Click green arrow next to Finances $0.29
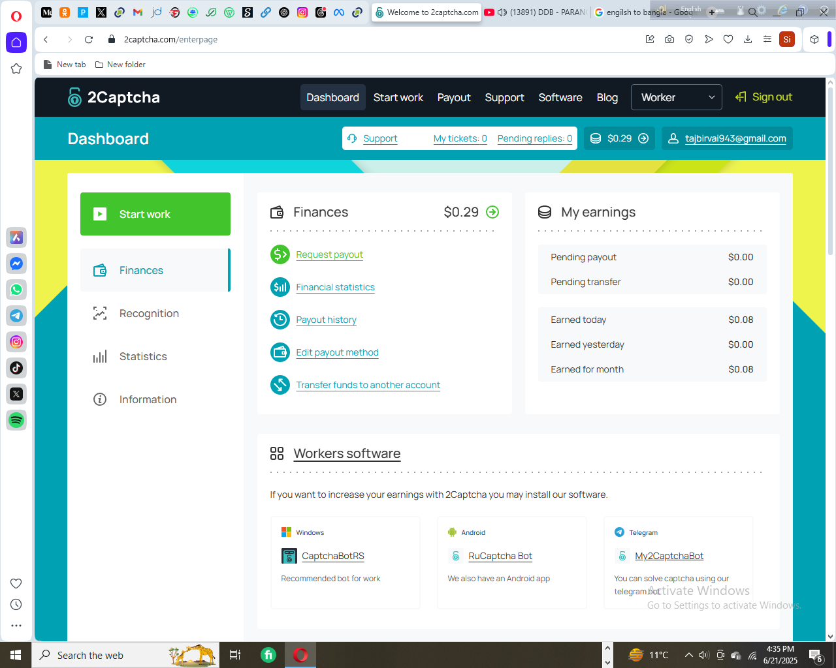Screen dimensions: 836x668 (x=493, y=212)
